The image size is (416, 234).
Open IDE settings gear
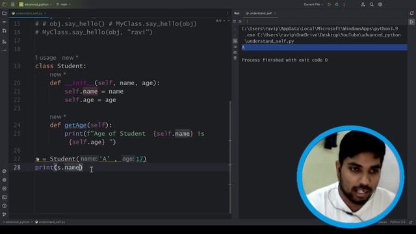380,5
